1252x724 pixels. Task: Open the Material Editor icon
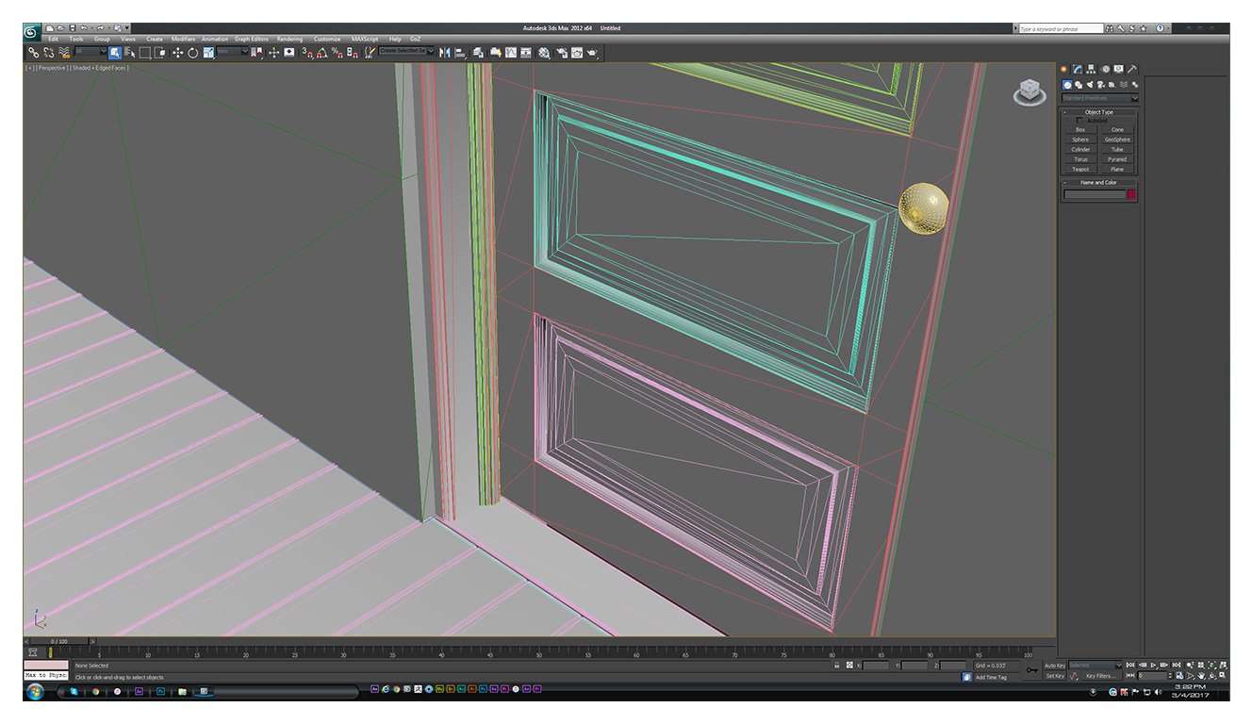click(545, 52)
